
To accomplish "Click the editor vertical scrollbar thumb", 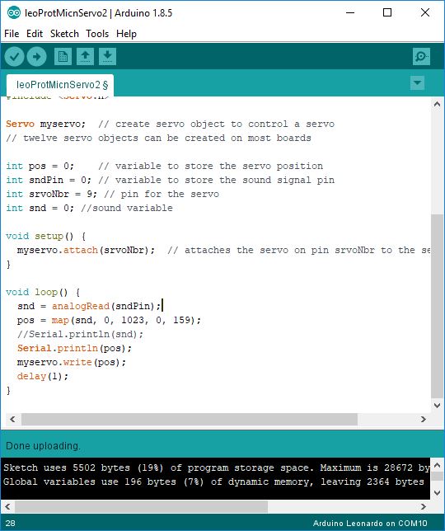I will 437,306.
